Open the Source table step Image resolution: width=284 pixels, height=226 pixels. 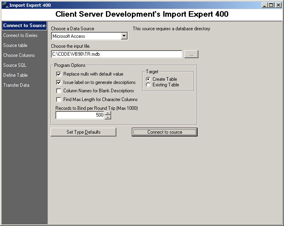[16, 45]
